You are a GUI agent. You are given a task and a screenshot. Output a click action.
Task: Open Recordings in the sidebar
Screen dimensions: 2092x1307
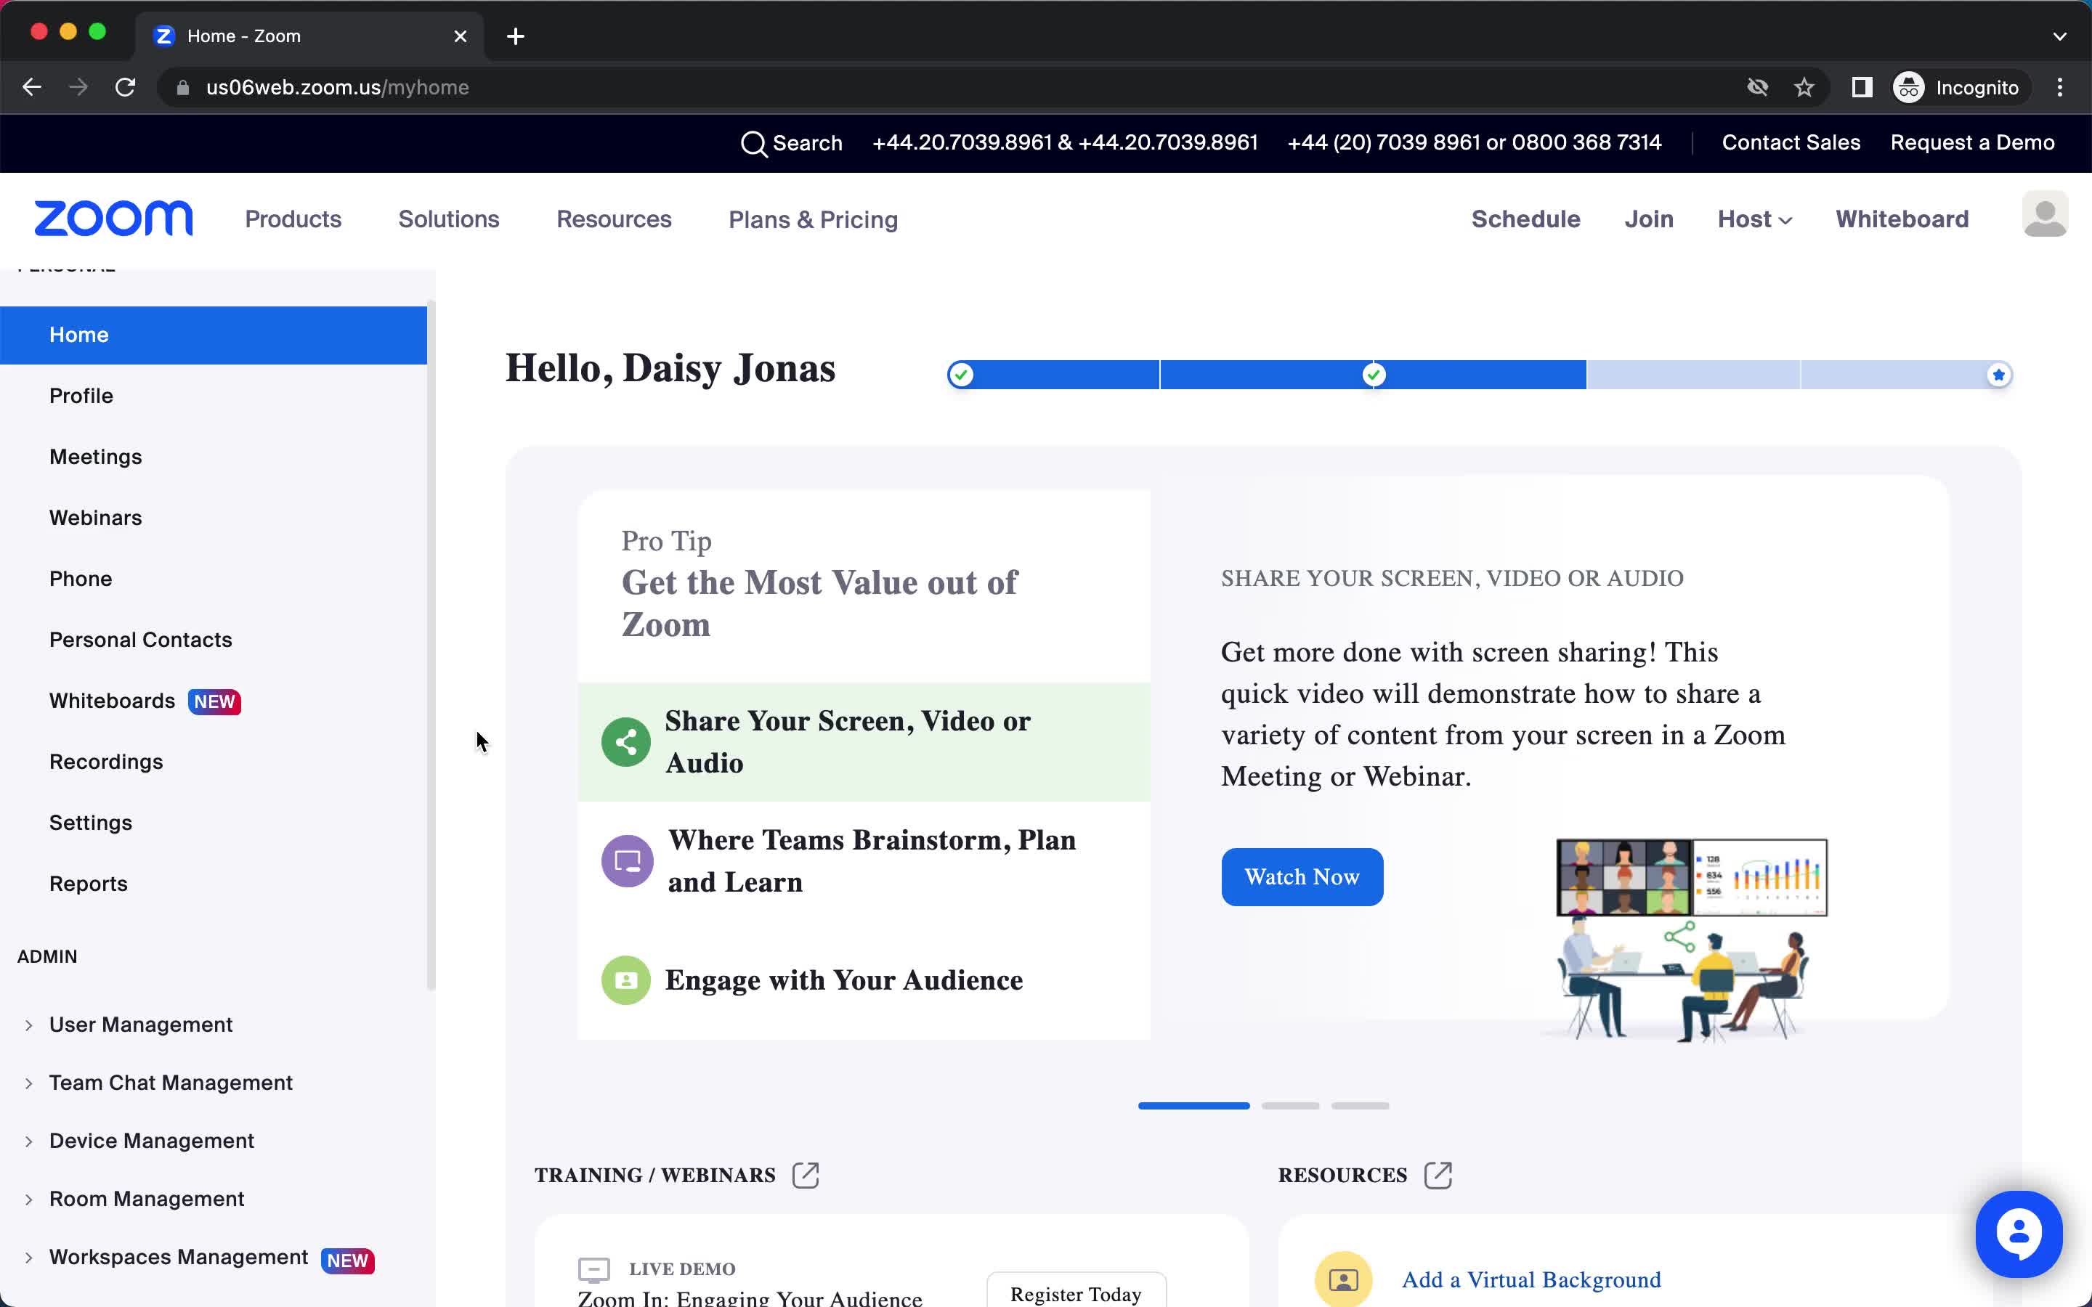pyautogui.click(x=106, y=762)
